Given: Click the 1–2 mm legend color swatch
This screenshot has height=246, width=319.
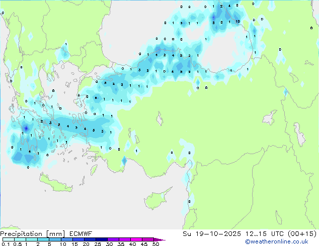Looking at the screenshot, I should (x=32, y=239).
